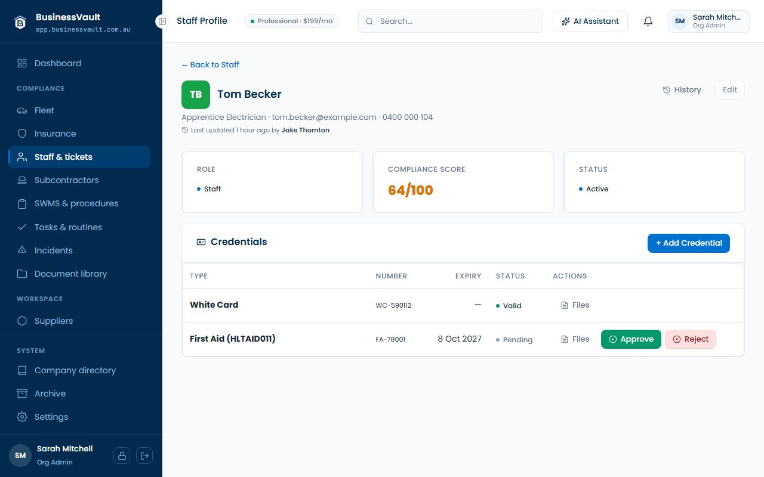The image size is (764, 477).
Task: Open Files for First Aid (HLTAID011)
Action: click(x=575, y=339)
